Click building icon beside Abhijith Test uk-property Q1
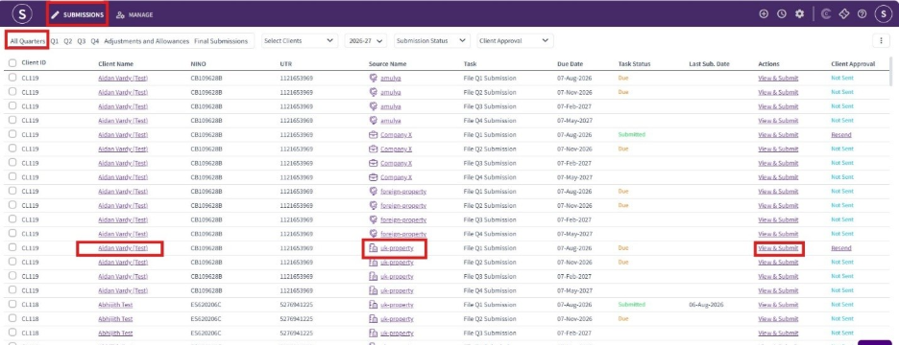899x345 pixels. (373, 305)
